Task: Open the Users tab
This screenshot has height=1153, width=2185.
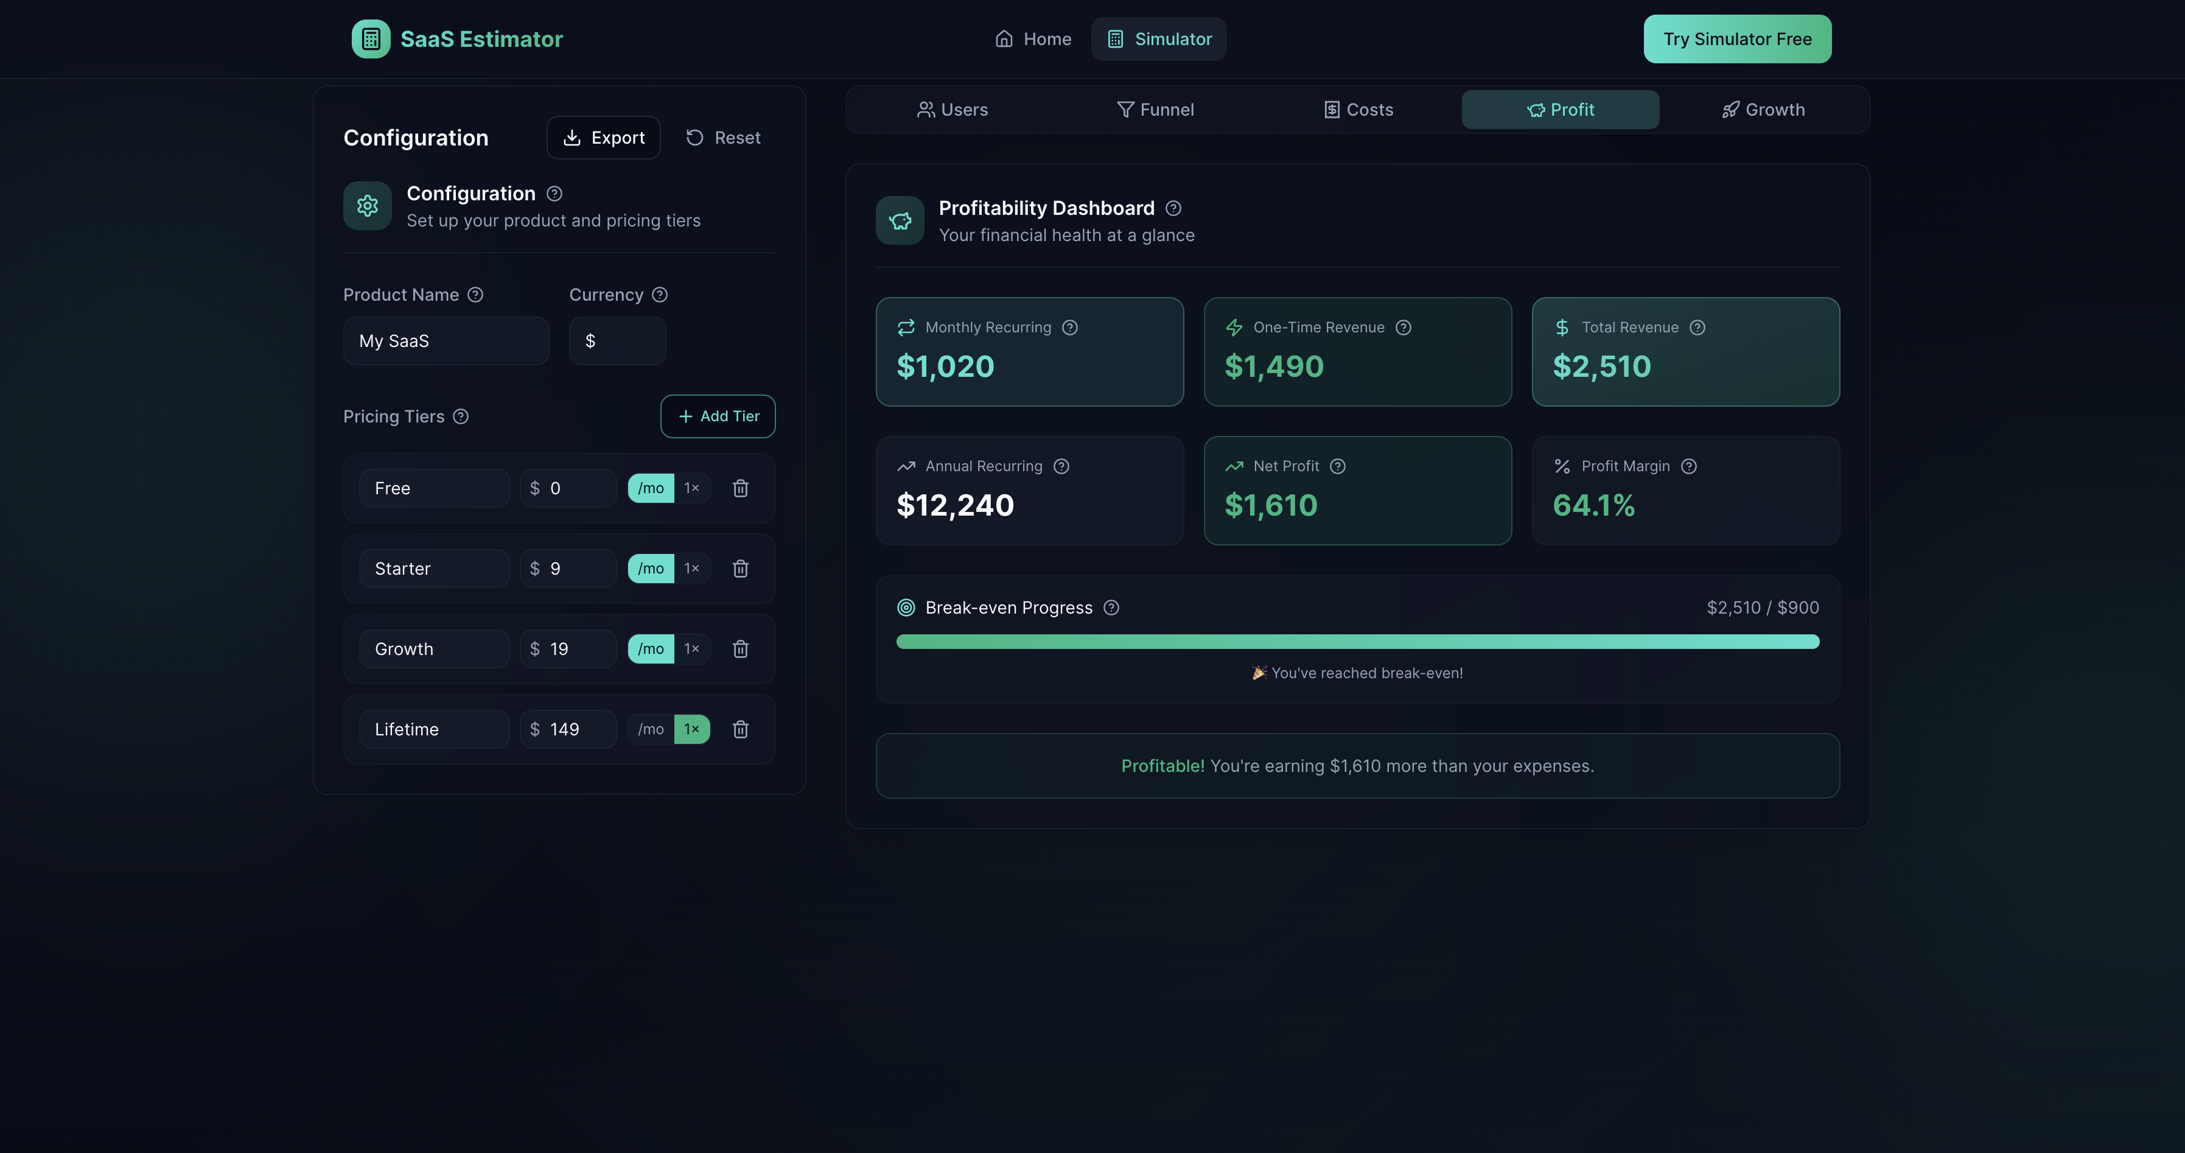Action: pyautogui.click(x=952, y=108)
